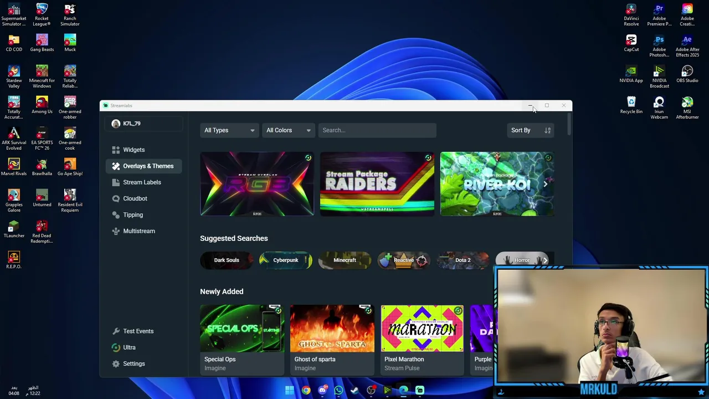Click the Ultra logo icon

pyautogui.click(x=116, y=347)
